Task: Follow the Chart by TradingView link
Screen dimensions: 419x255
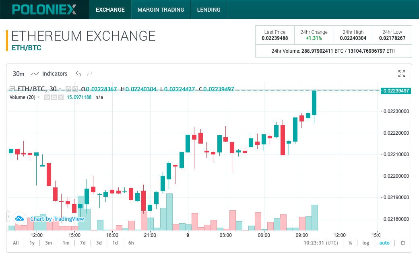Action: coord(57,219)
